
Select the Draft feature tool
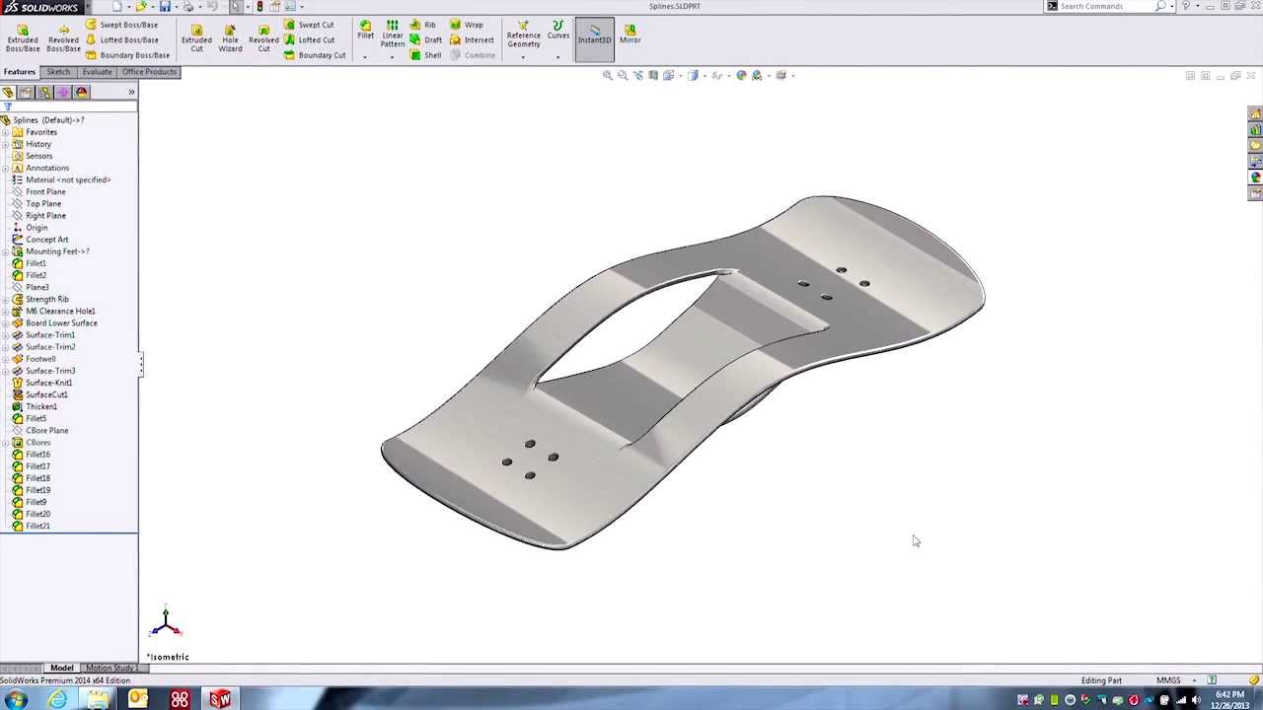click(425, 40)
